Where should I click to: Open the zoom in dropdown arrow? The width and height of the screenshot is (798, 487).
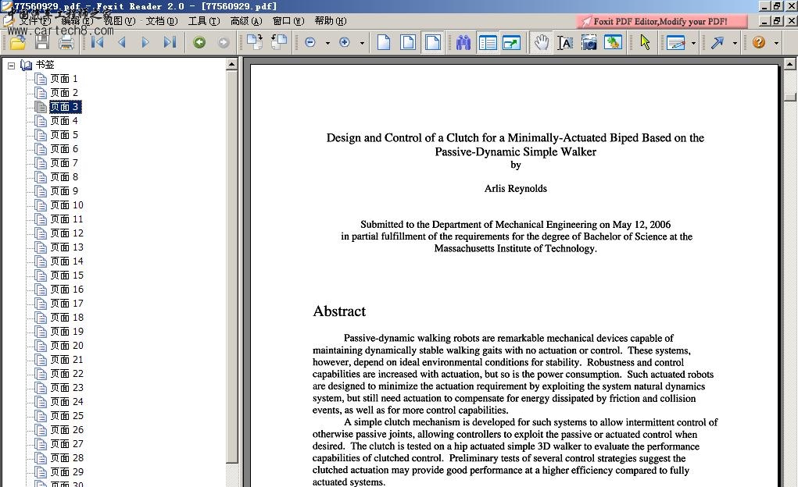[x=362, y=43]
